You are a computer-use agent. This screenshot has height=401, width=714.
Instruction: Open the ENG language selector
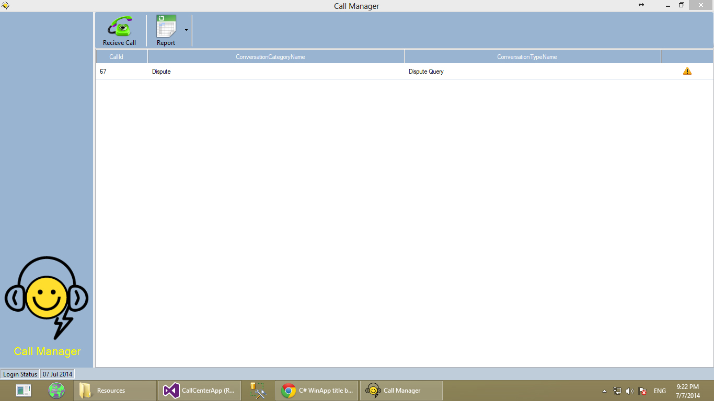[x=660, y=391]
